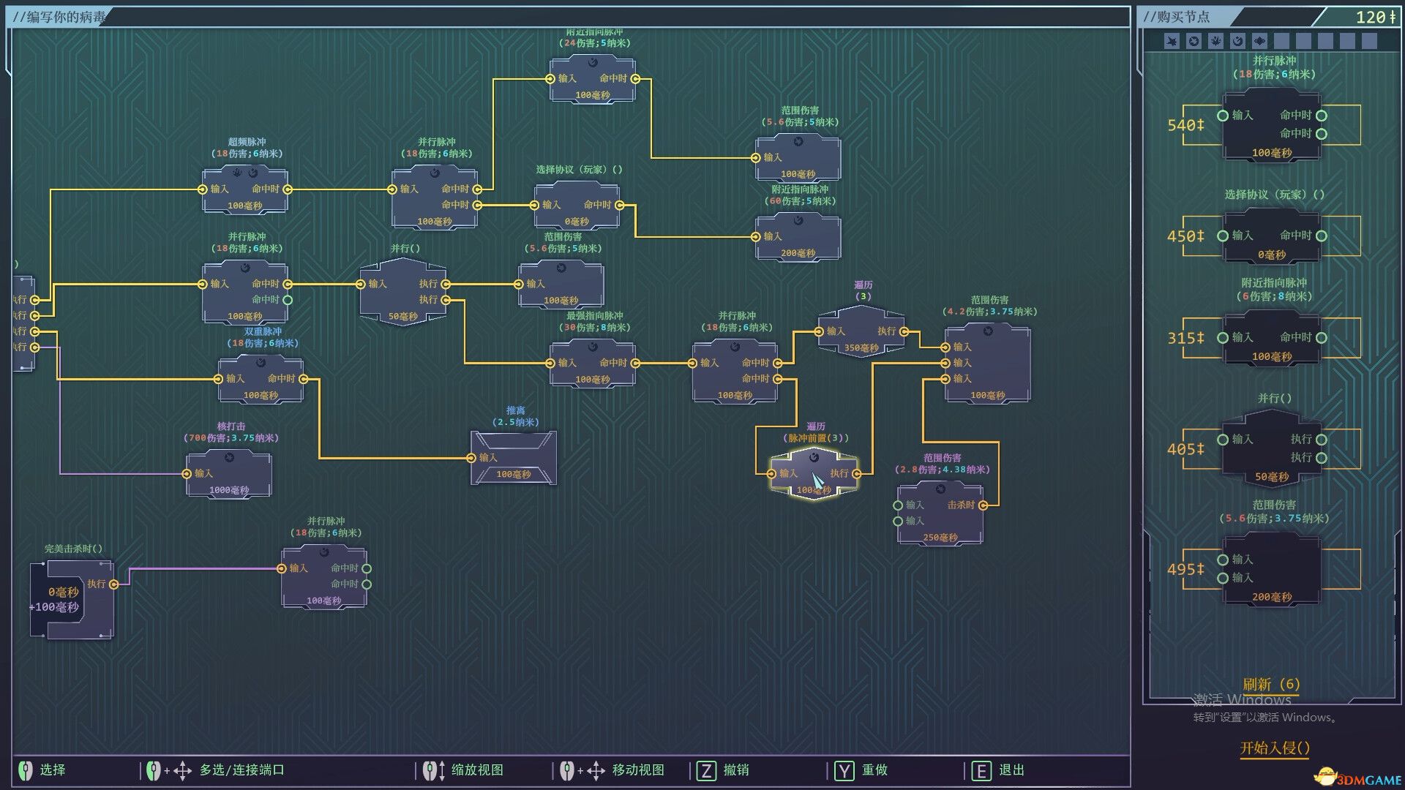Click the round ring icon in the upgrade slot row
This screenshot has height=790, width=1405.
[x=1194, y=42]
